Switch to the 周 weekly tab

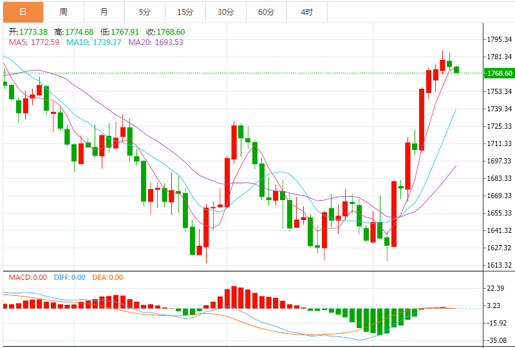pos(64,12)
